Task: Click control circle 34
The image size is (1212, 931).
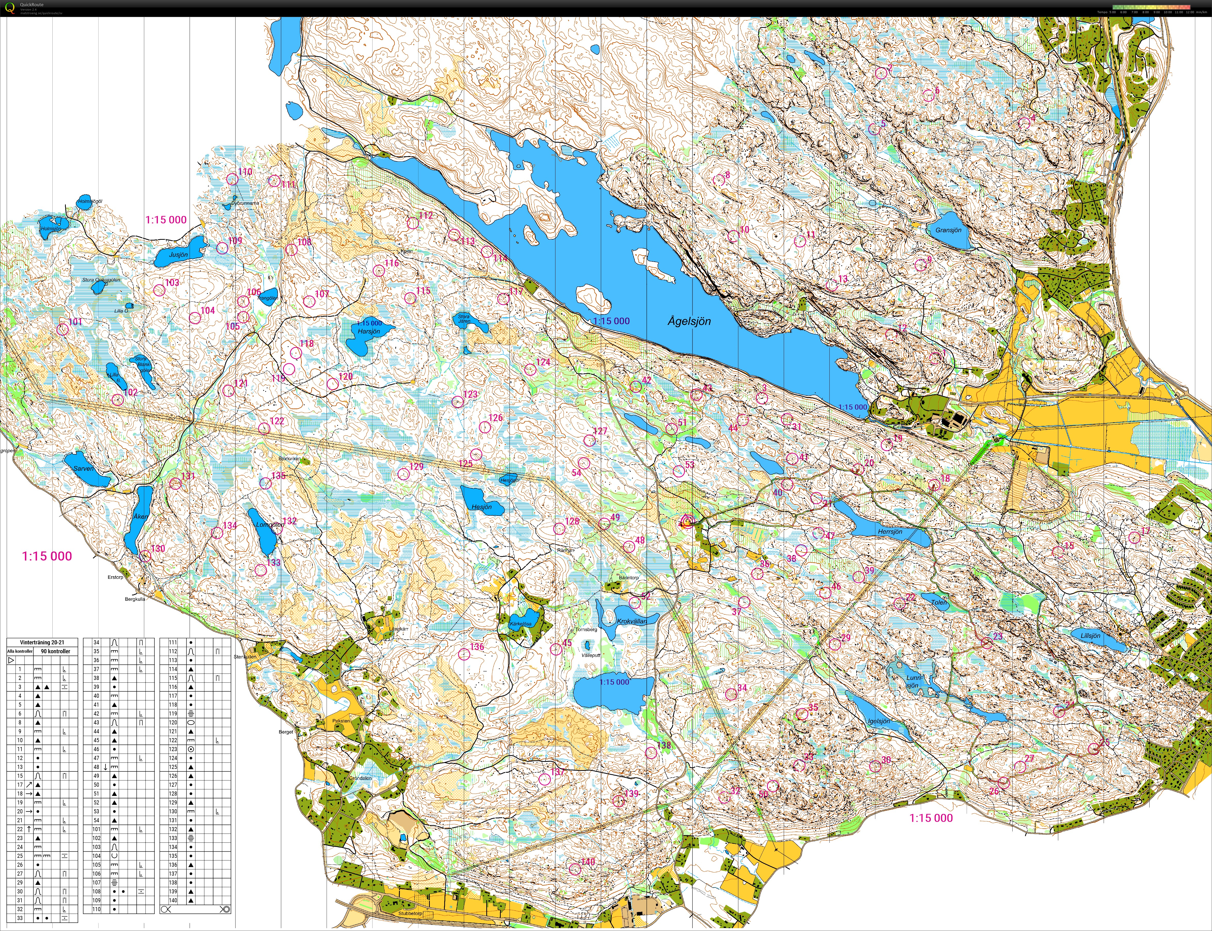Action: (x=731, y=694)
